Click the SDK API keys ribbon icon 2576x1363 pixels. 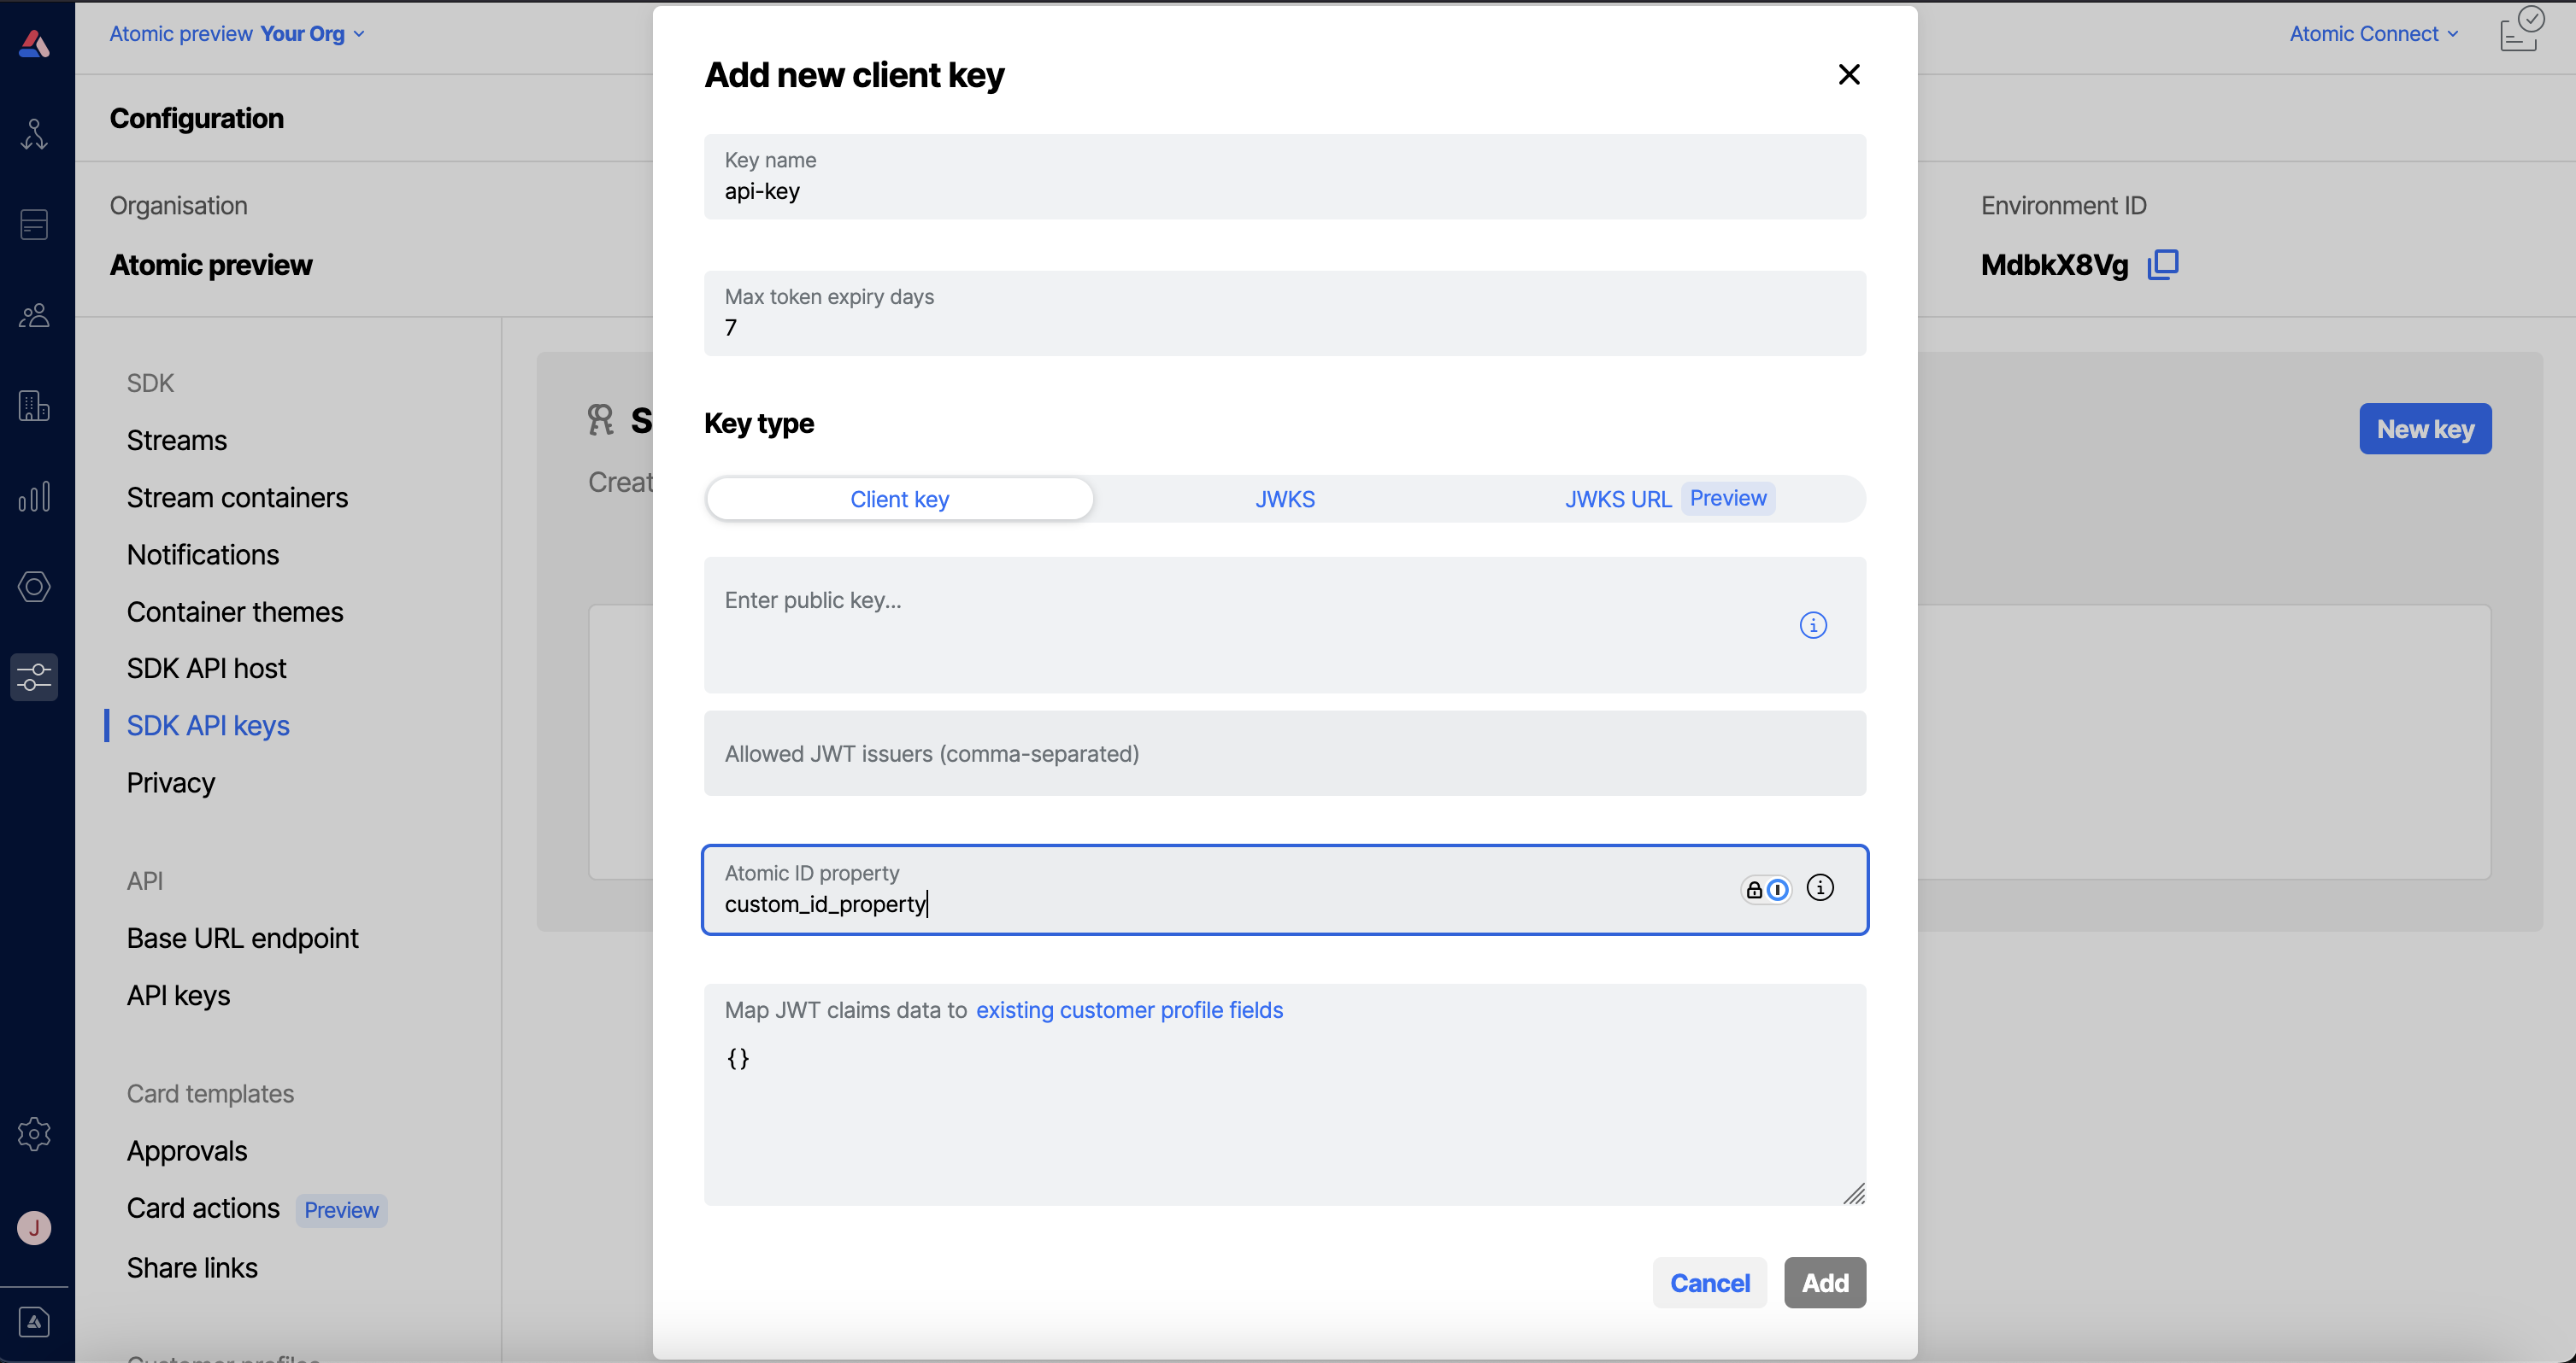pos(600,419)
